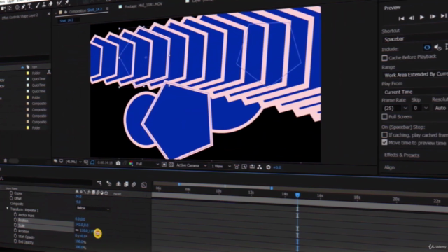The height and width of the screenshot is (252, 448).
Task: Open the Show Channel color management icon
Action: 131,163
